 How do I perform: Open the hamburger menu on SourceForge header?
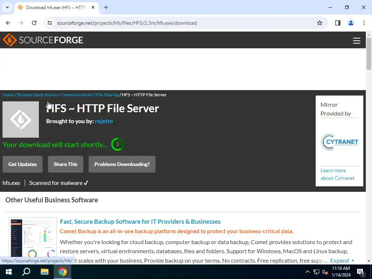coord(357,41)
